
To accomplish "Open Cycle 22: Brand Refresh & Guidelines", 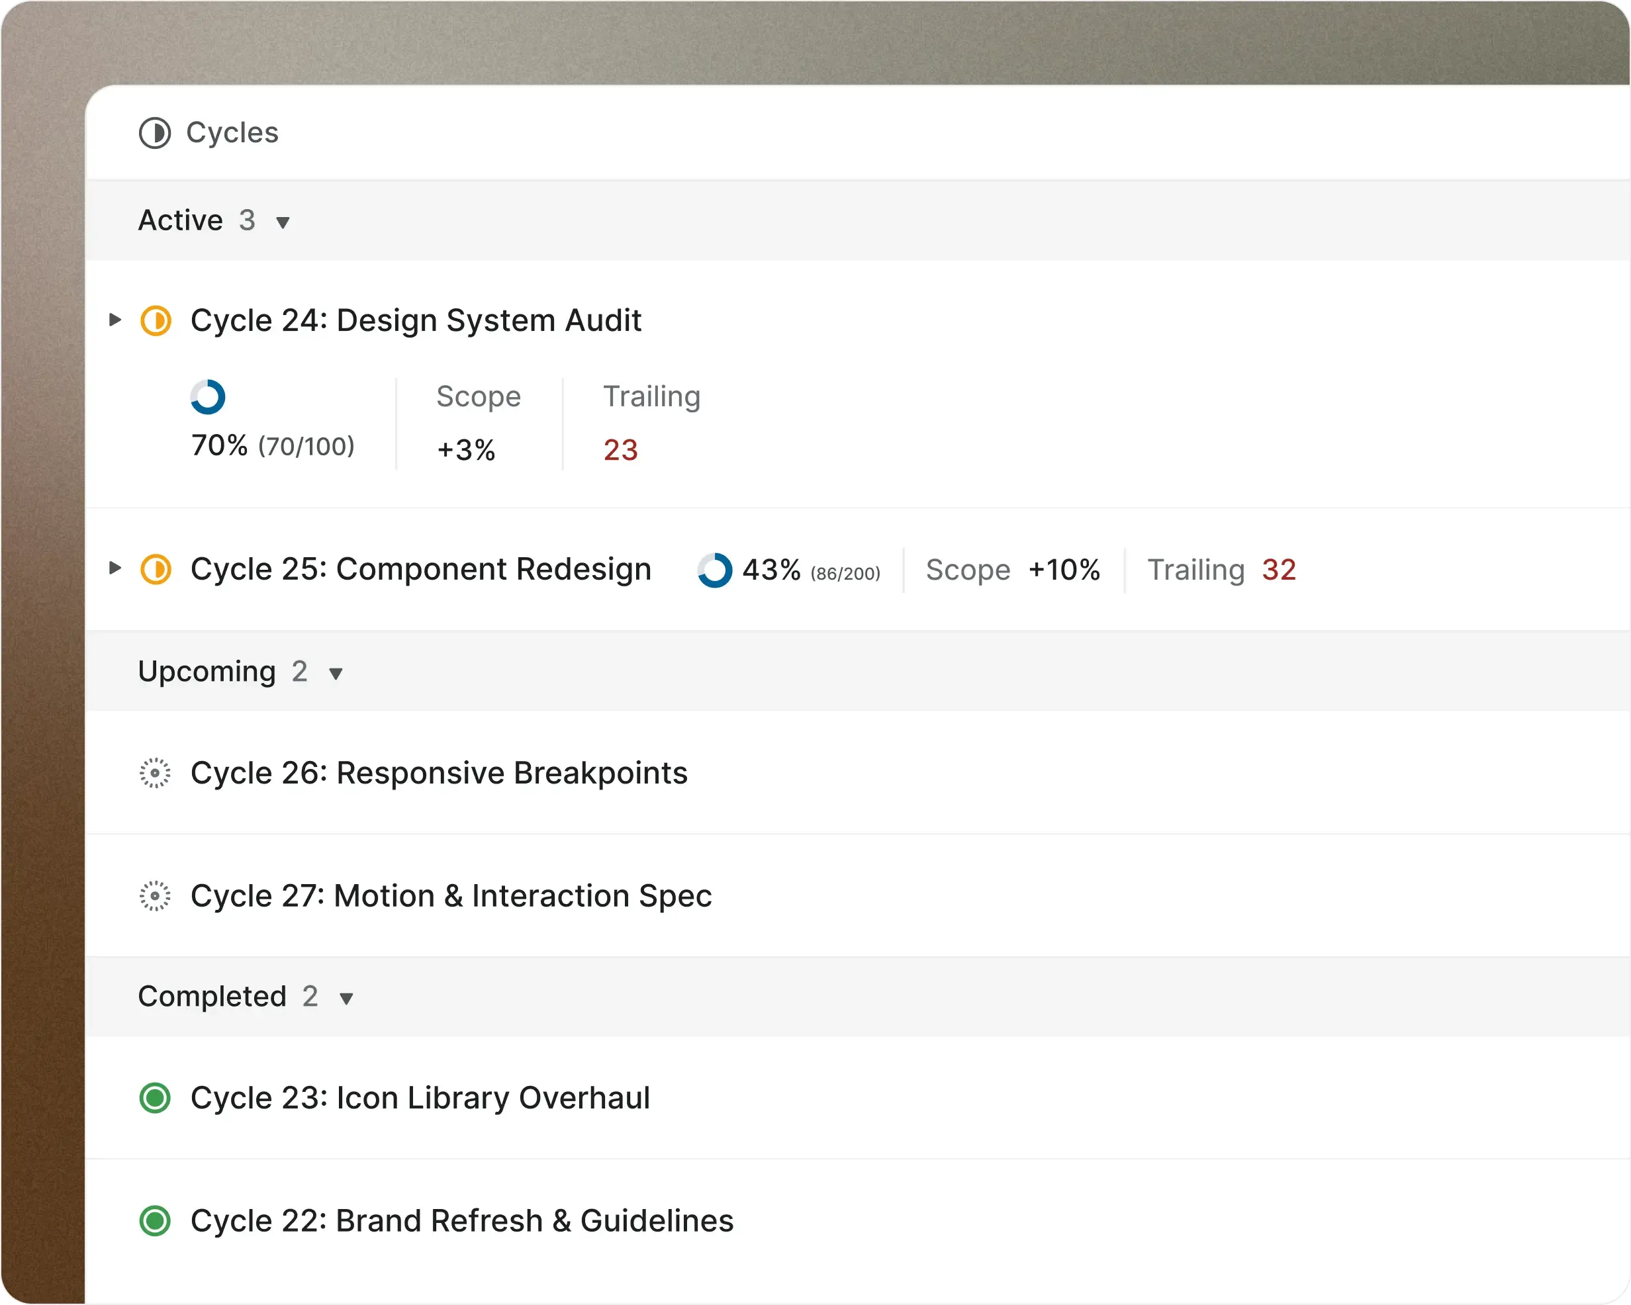I will (462, 1221).
